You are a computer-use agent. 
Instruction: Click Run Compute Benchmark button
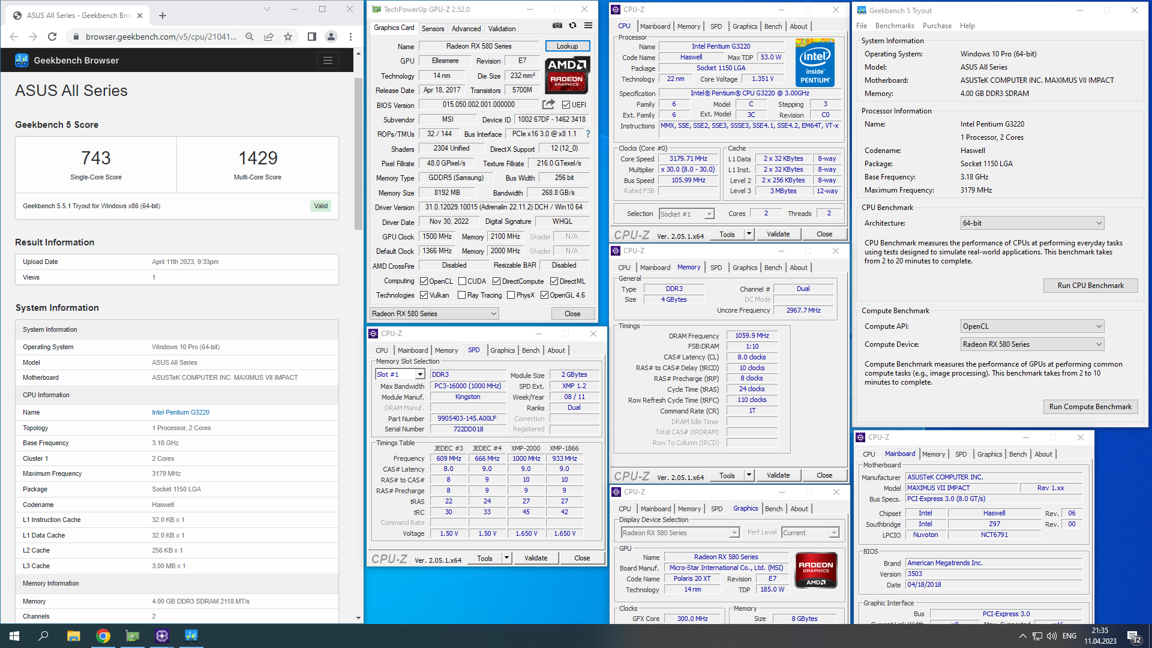pyautogui.click(x=1090, y=407)
